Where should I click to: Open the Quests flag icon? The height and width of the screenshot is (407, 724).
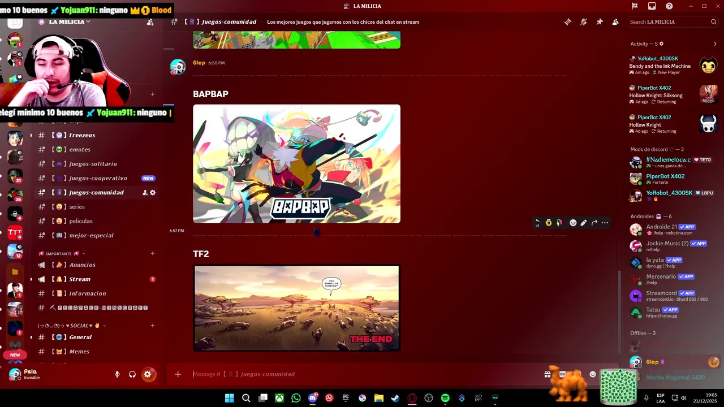coord(635,6)
